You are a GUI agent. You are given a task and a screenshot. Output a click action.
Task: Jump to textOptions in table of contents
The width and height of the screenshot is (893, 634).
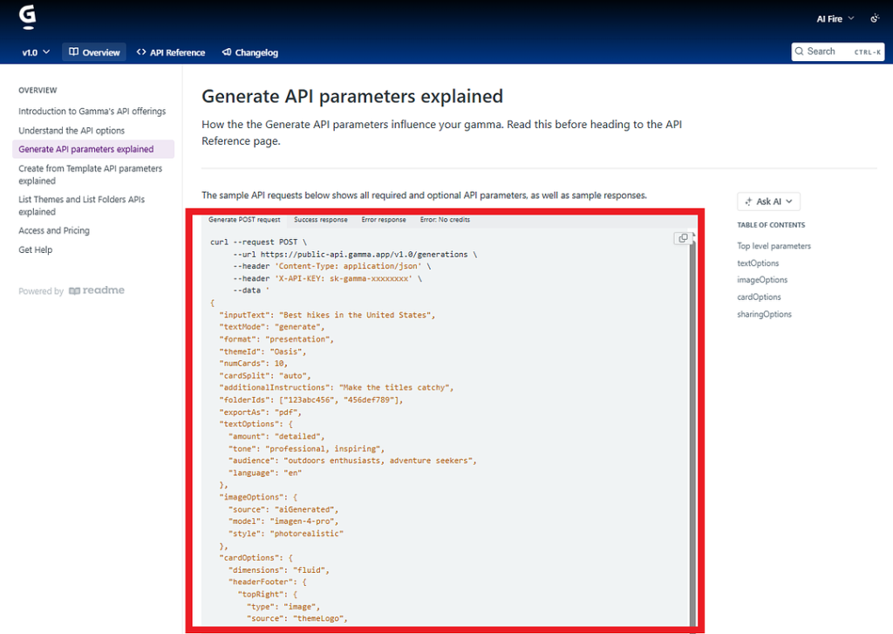pos(758,263)
